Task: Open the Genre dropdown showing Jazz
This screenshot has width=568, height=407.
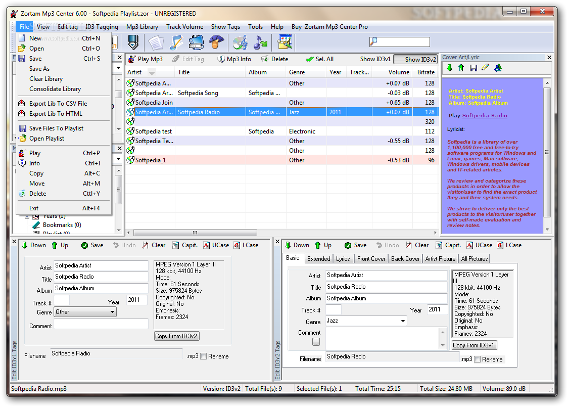Action: (x=366, y=321)
